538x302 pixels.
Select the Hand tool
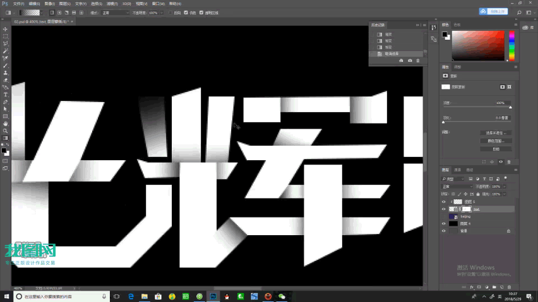5,124
